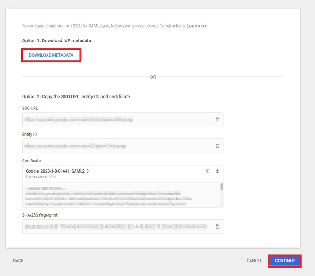Cancel the SAML app setup
Image resolution: width=315 pixels, height=276 pixels.
[x=254, y=261]
